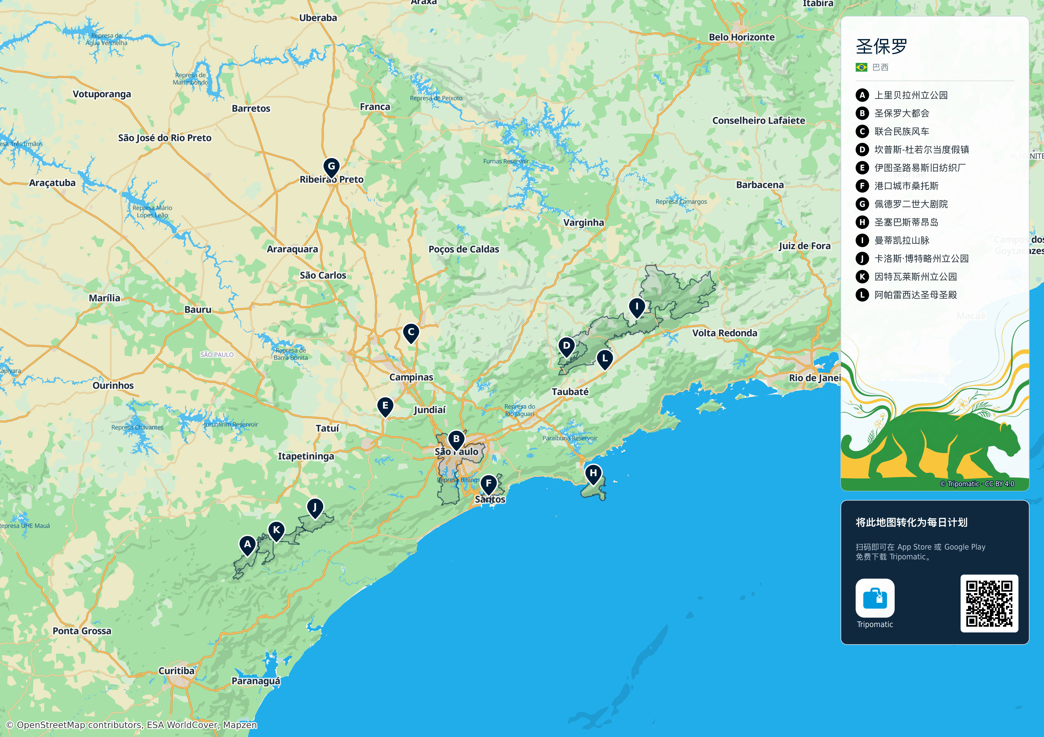Image resolution: width=1044 pixels, height=737 pixels.
Task: Select map pin D near Campos do Jordão
Action: [566, 347]
